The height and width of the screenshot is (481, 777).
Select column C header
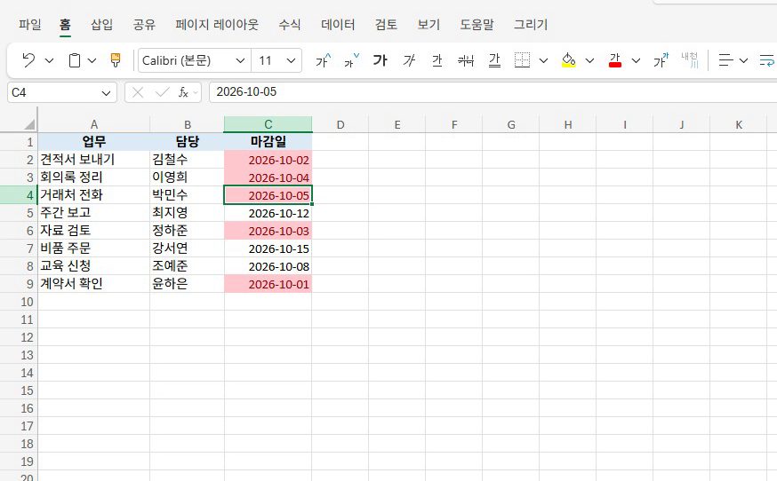pos(268,125)
